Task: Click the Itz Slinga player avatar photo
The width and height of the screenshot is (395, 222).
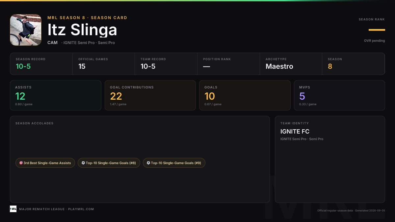Action: pyautogui.click(x=26, y=30)
